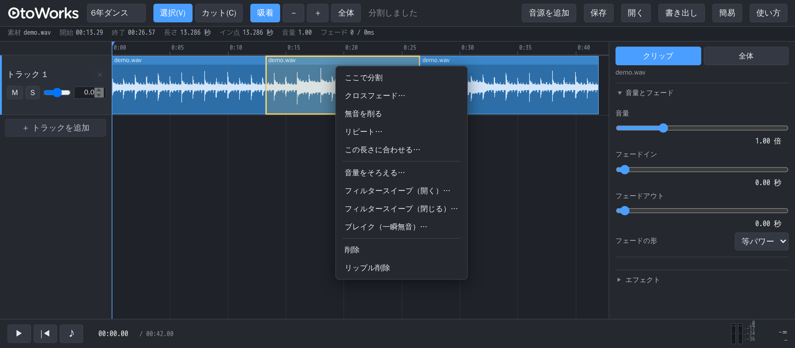The width and height of the screenshot is (795, 348).
Task: Switch to Select (選択) tool
Action: coord(173,13)
